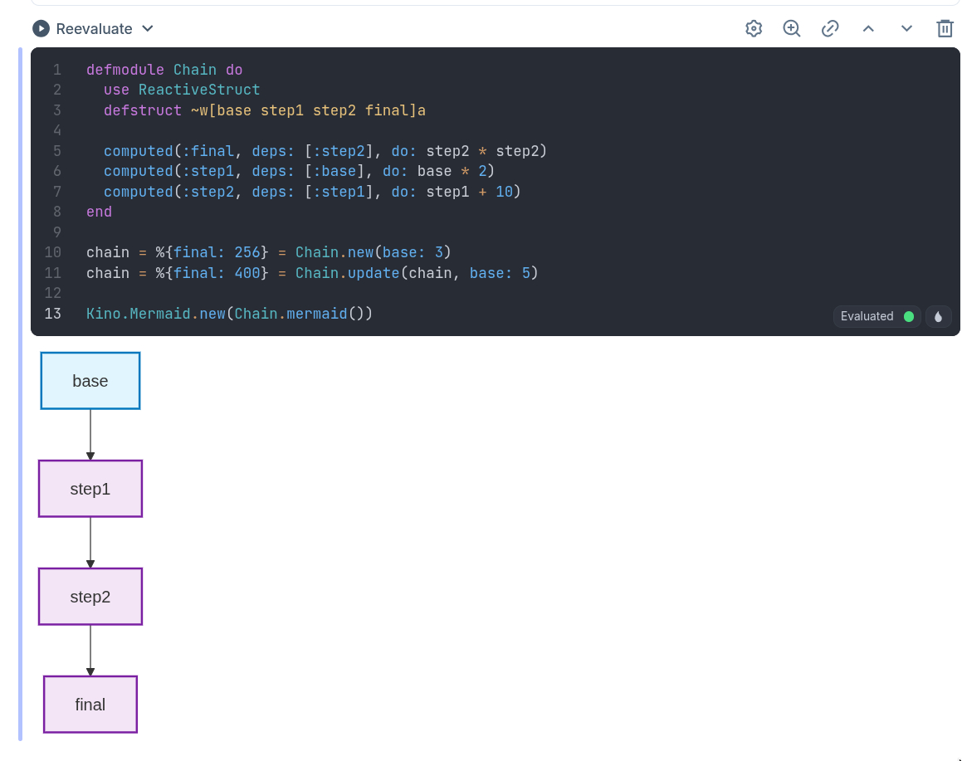
Task: Click the step2 diagram node
Action: click(90, 597)
